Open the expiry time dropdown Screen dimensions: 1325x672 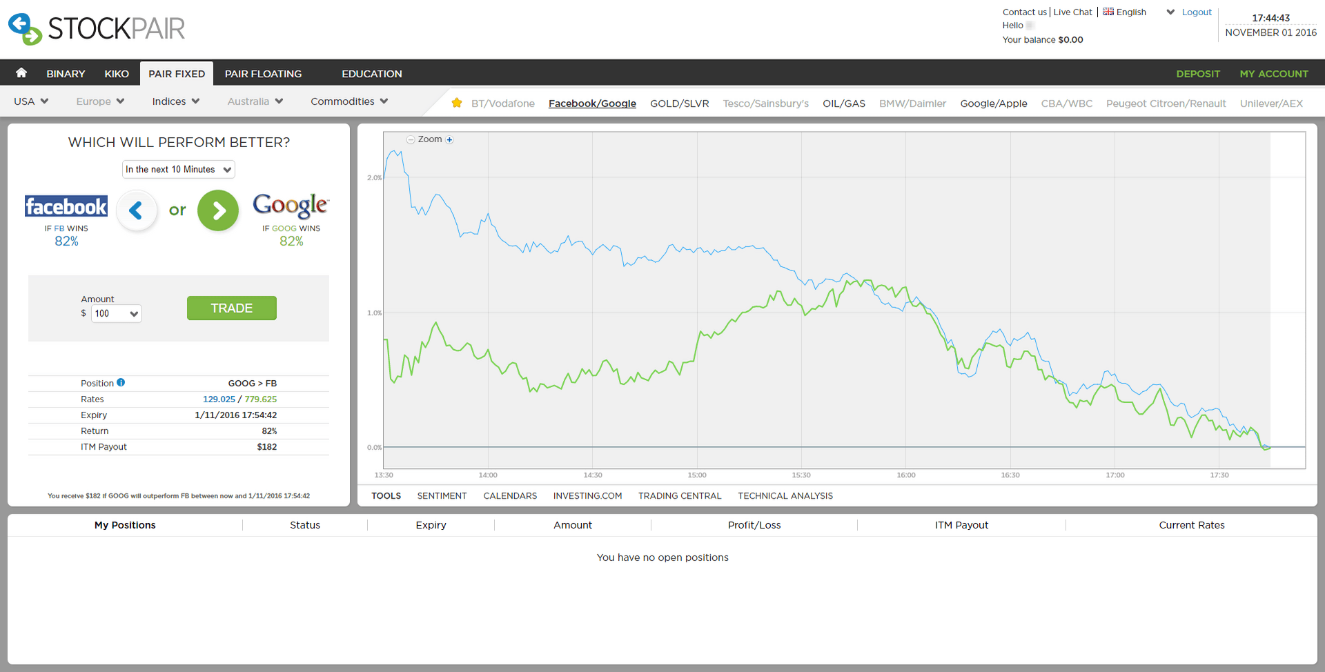click(179, 169)
